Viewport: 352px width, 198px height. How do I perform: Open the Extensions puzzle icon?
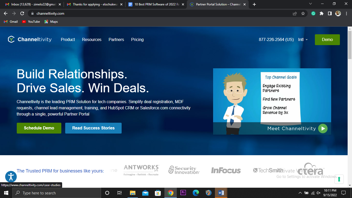coord(322,13)
